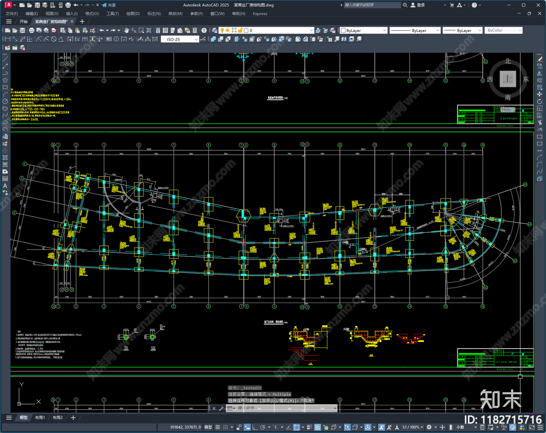Open the QuickCalc calculator icon
Viewport: 546px width, 433px height.
(195, 30)
